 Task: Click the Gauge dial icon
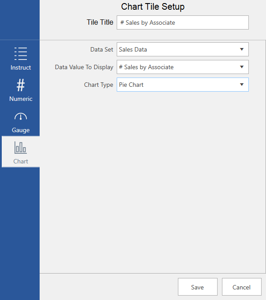point(21,117)
